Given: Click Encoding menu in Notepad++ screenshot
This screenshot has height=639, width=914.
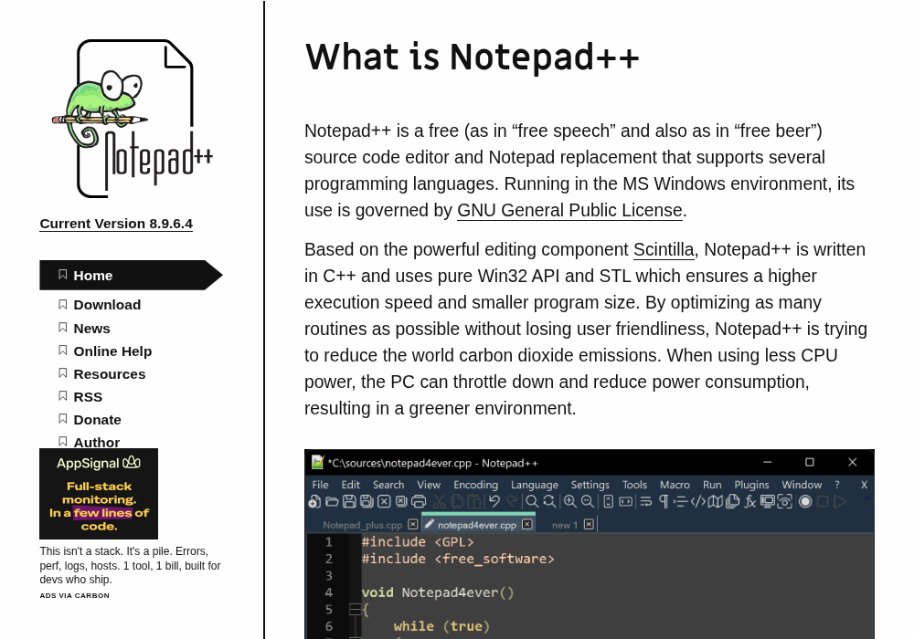Looking at the screenshot, I should pos(475,485).
